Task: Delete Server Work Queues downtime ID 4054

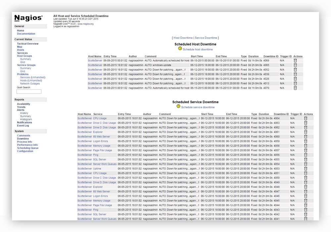Action: tap(306, 164)
